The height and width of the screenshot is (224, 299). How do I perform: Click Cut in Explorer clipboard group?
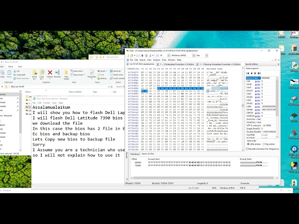pyautogui.click(x=17, y=71)
